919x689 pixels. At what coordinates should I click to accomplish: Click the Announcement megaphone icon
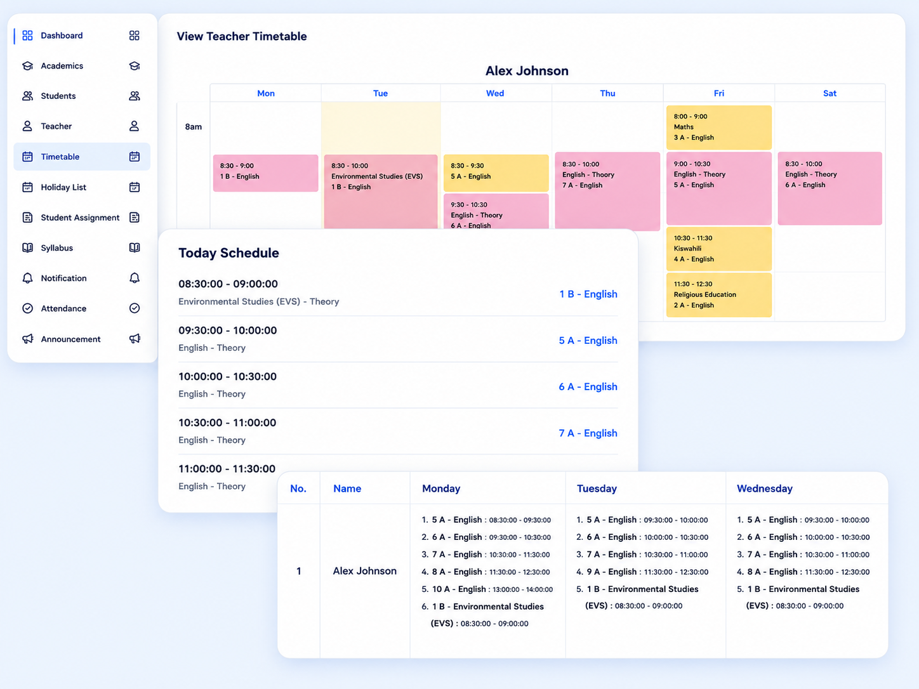[x=27, y=339]
